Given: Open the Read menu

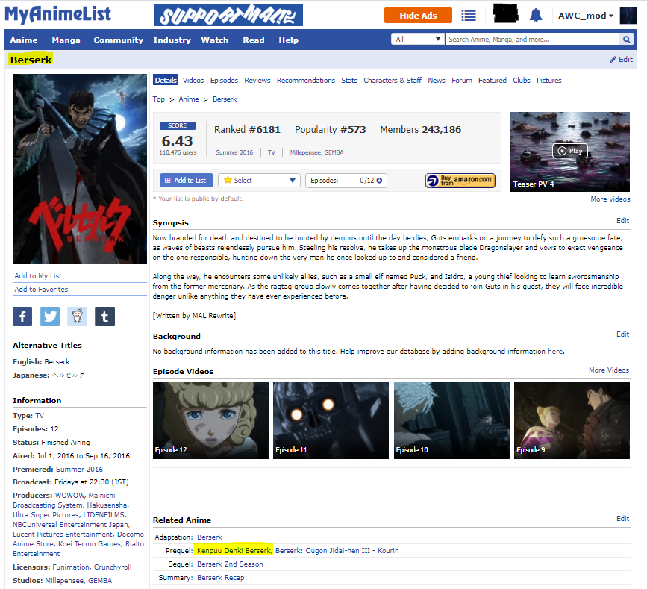Looking at the screenshot, I should pyautogui.click(x=254, y=40).
